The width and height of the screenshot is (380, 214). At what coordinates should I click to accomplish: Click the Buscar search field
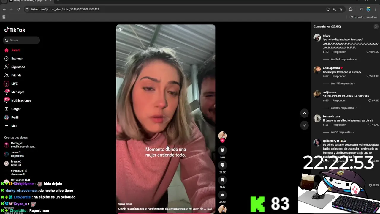(21, 40)
